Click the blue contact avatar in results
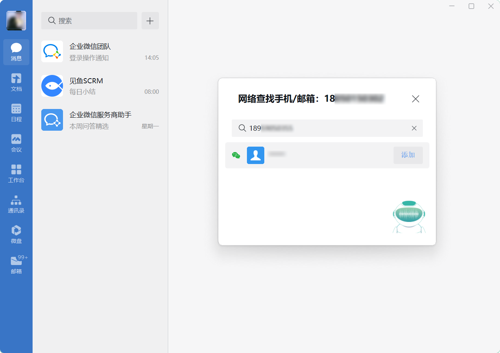 [255, 155]
